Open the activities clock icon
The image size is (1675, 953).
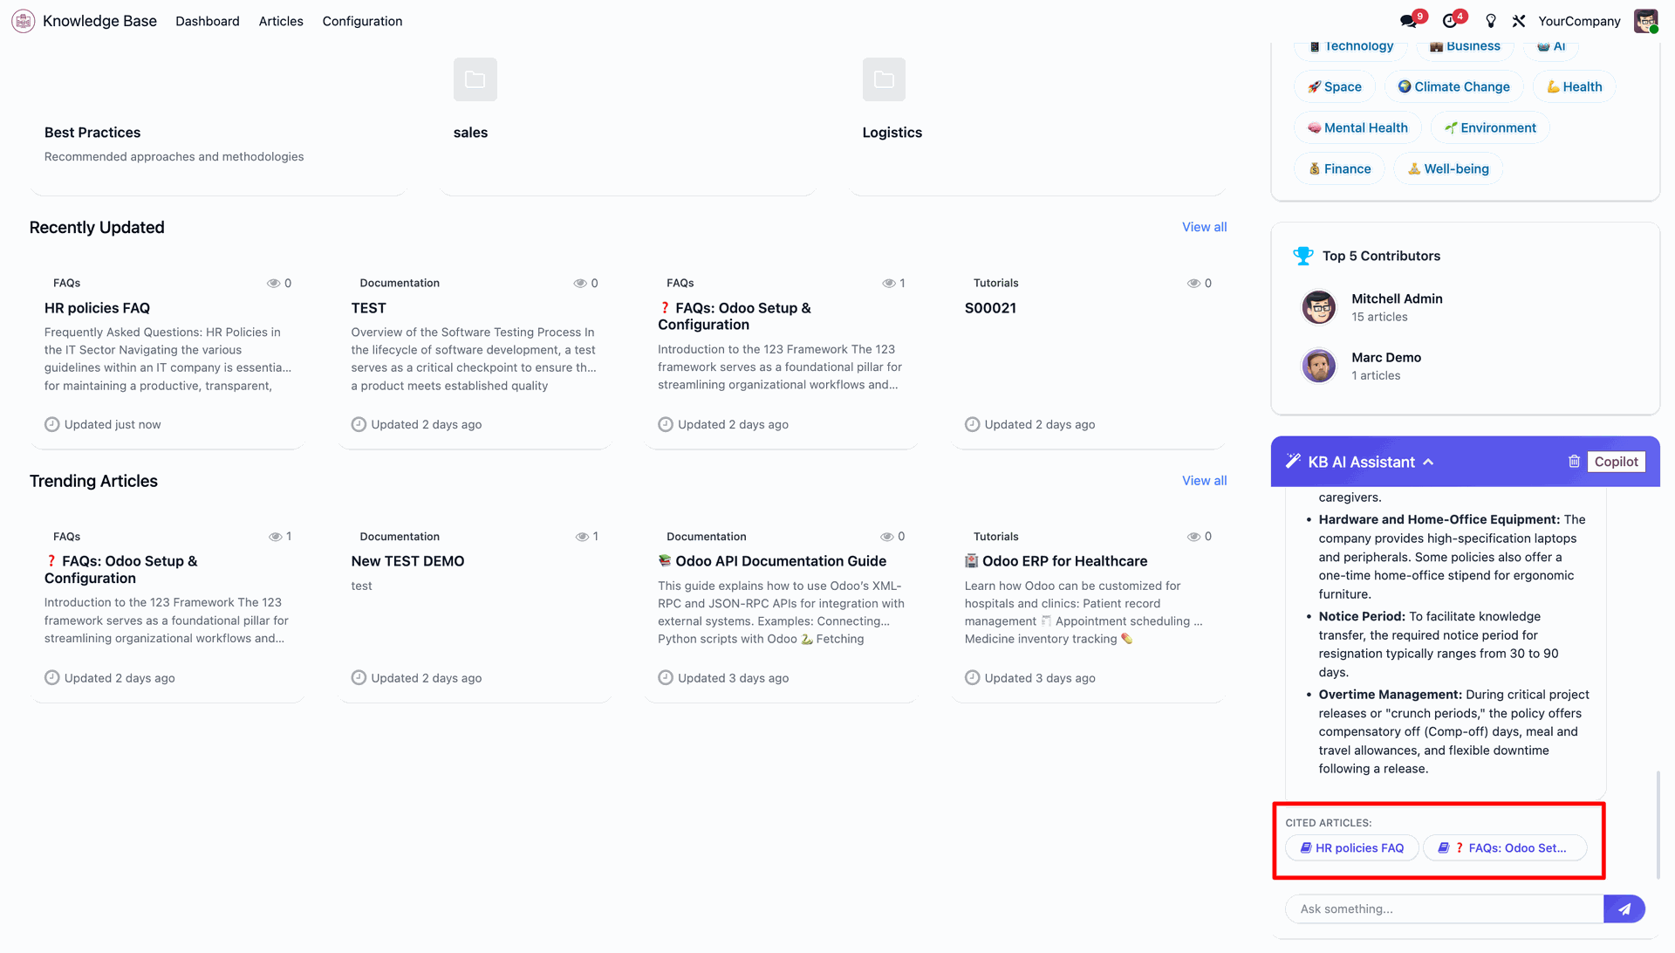[x=1449, y=21]
